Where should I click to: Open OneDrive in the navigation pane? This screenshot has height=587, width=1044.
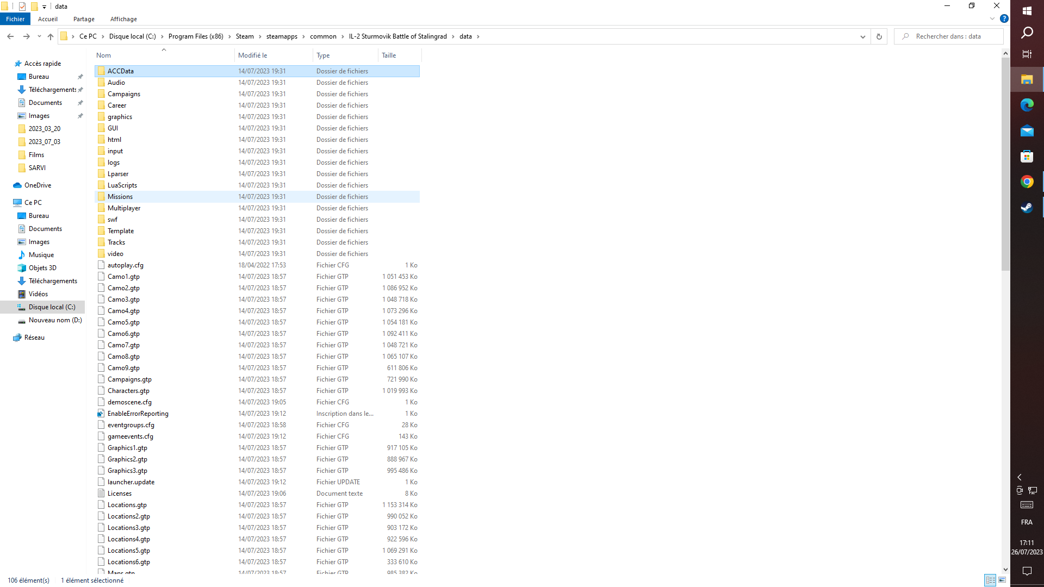[38, 185]
